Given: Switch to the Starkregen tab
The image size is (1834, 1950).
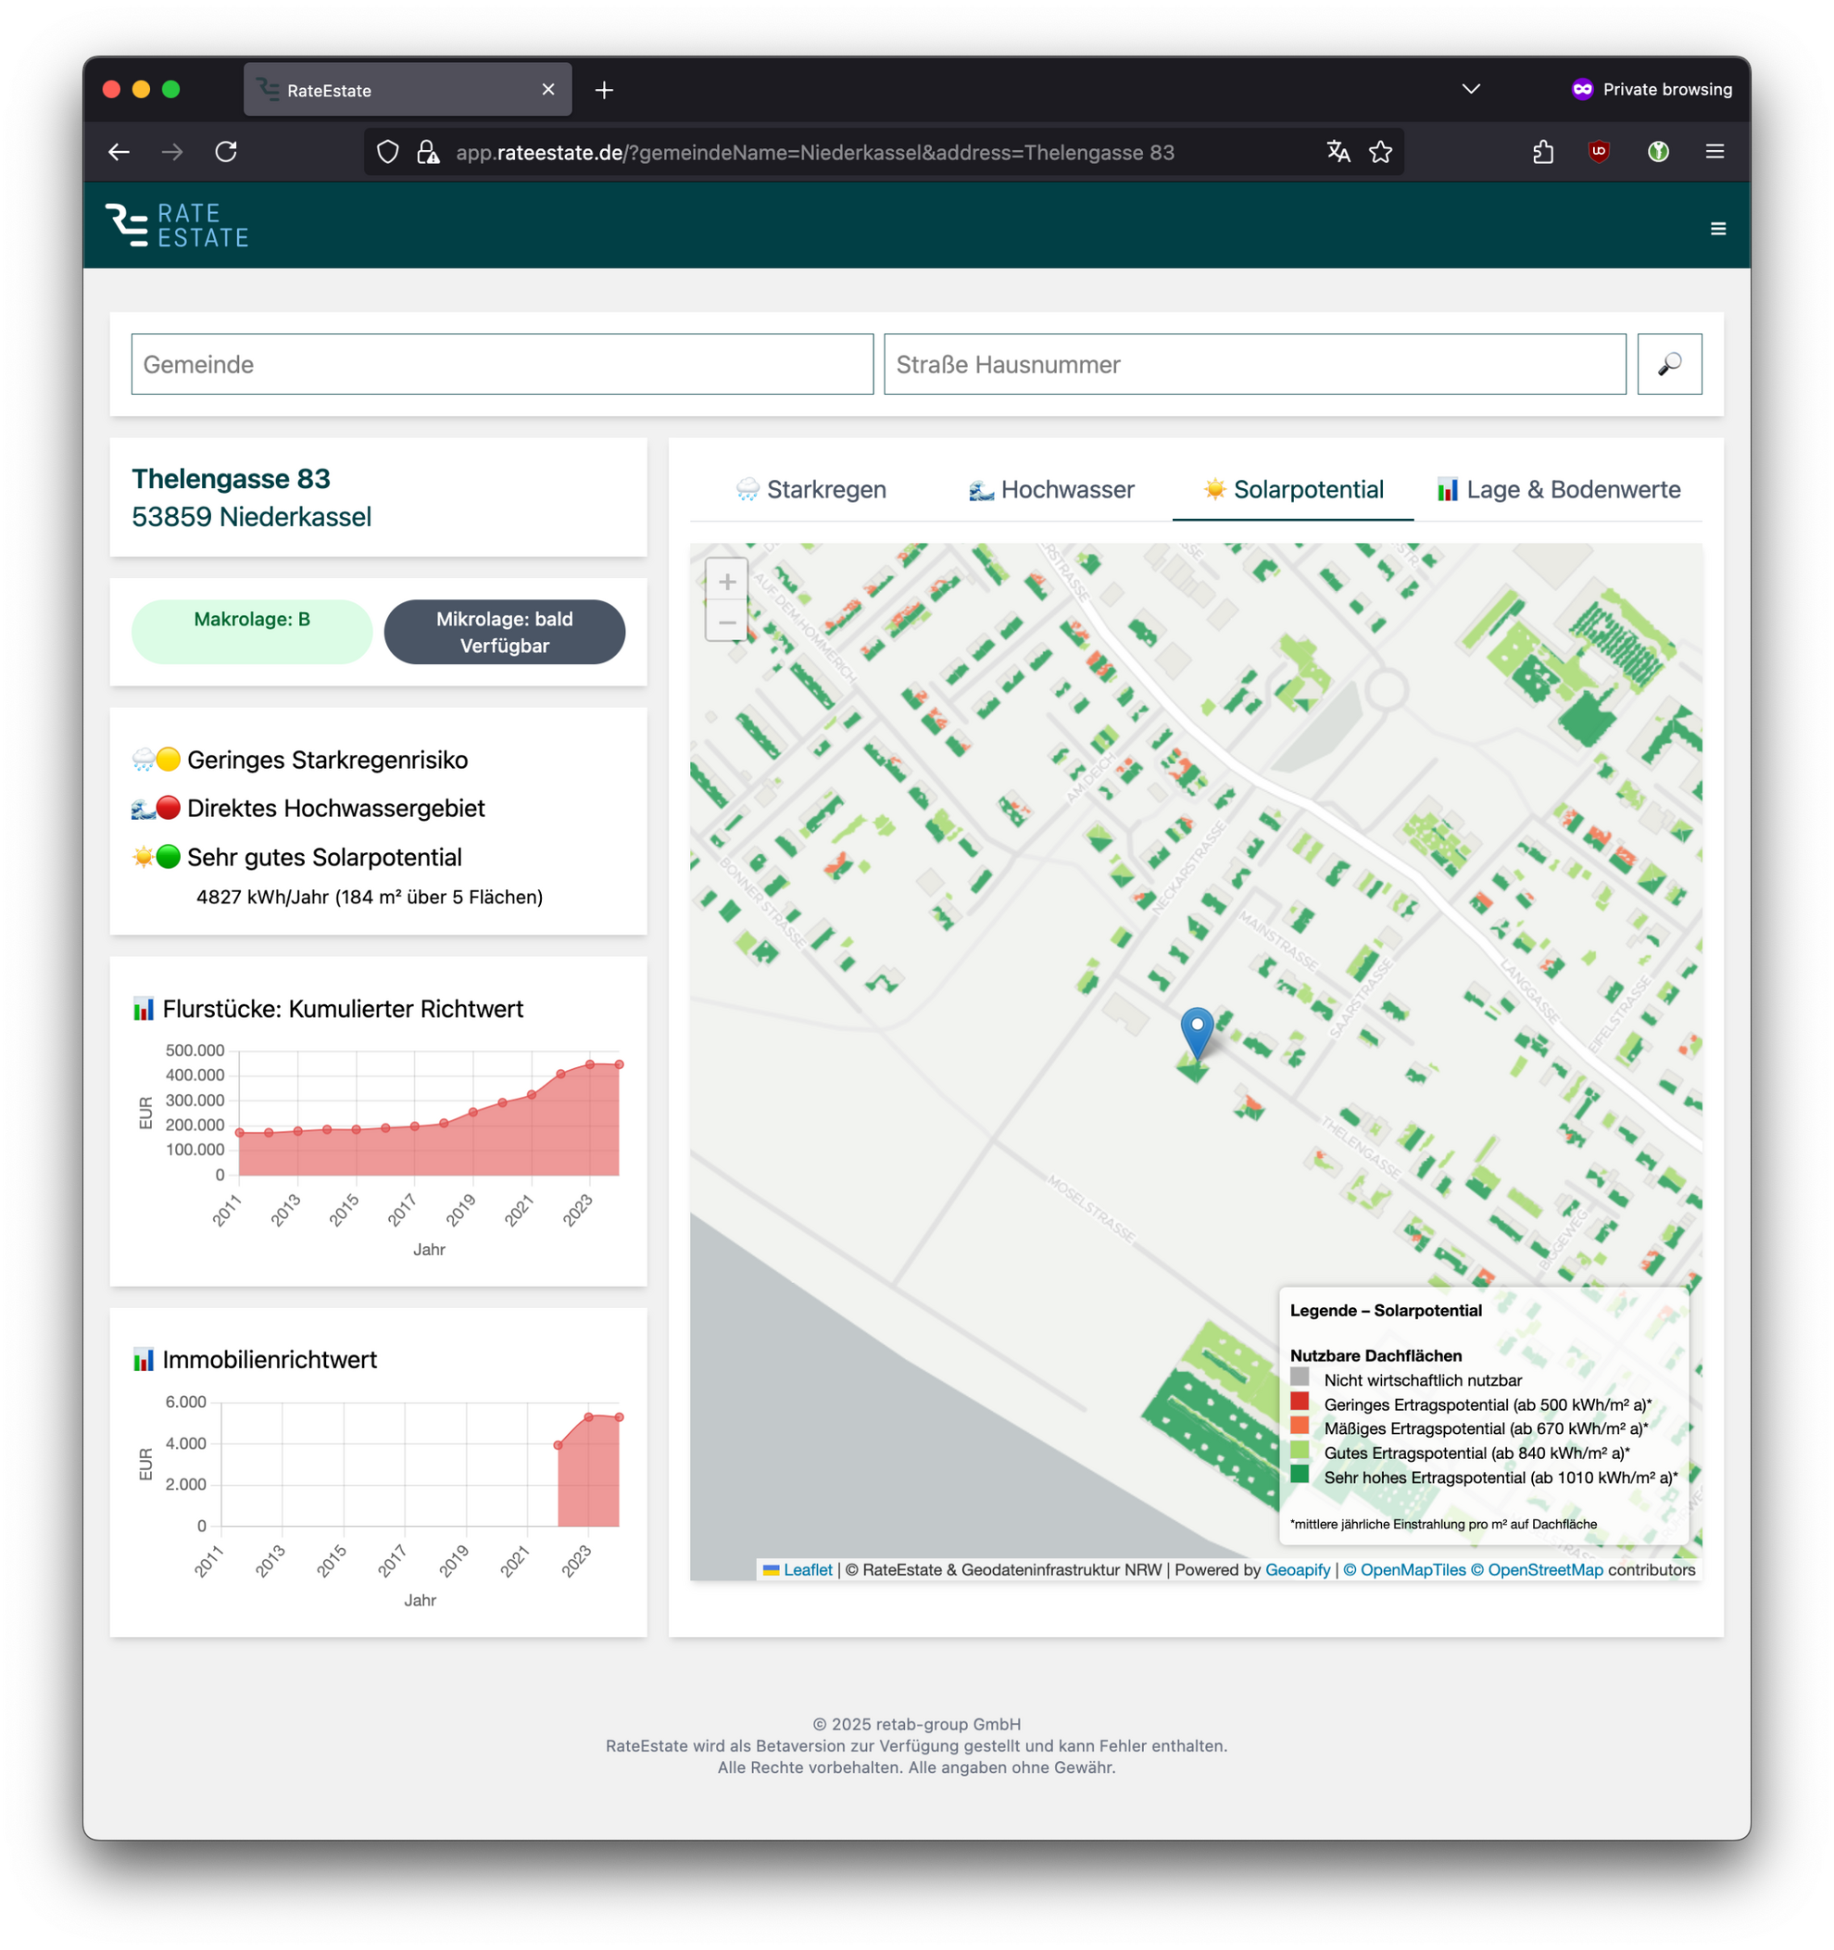Looking at the screenshot, I should pyautogui.click(x=811, y=489).
